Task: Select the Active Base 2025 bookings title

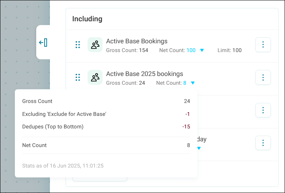Action: point(144,74)
